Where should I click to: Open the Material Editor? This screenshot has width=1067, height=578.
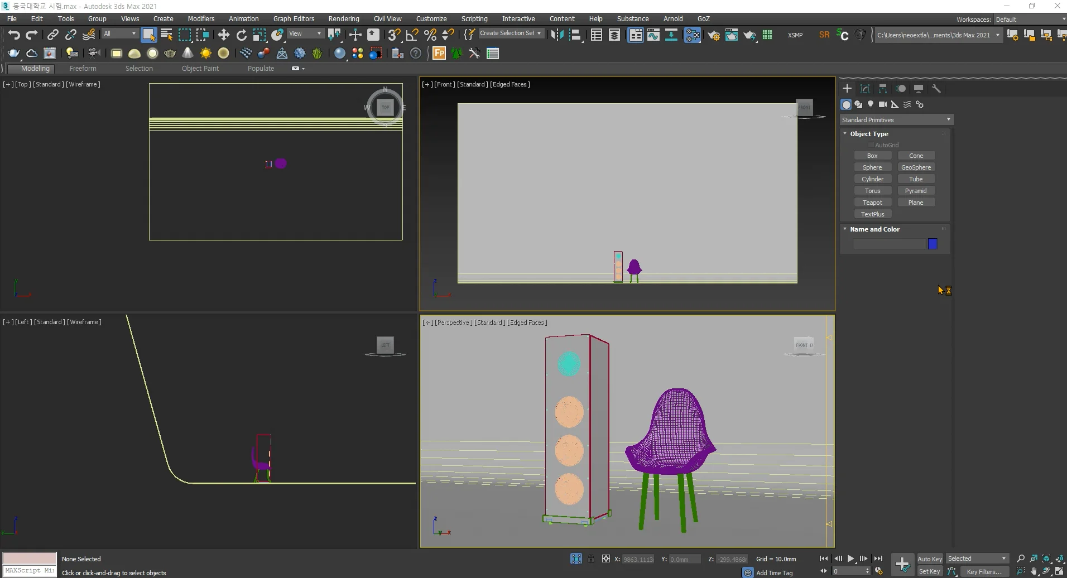(x=694, y=35)
